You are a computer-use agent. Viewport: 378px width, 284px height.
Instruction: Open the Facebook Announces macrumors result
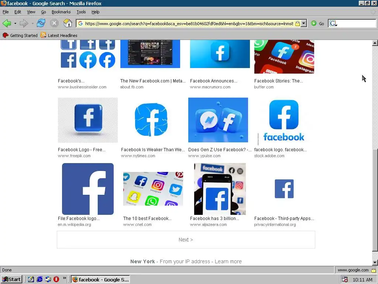pos(214,81)
